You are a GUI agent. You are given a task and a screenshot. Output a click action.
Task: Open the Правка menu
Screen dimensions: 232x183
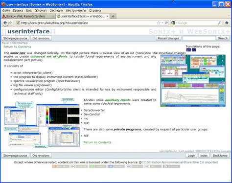click(18, 10)
